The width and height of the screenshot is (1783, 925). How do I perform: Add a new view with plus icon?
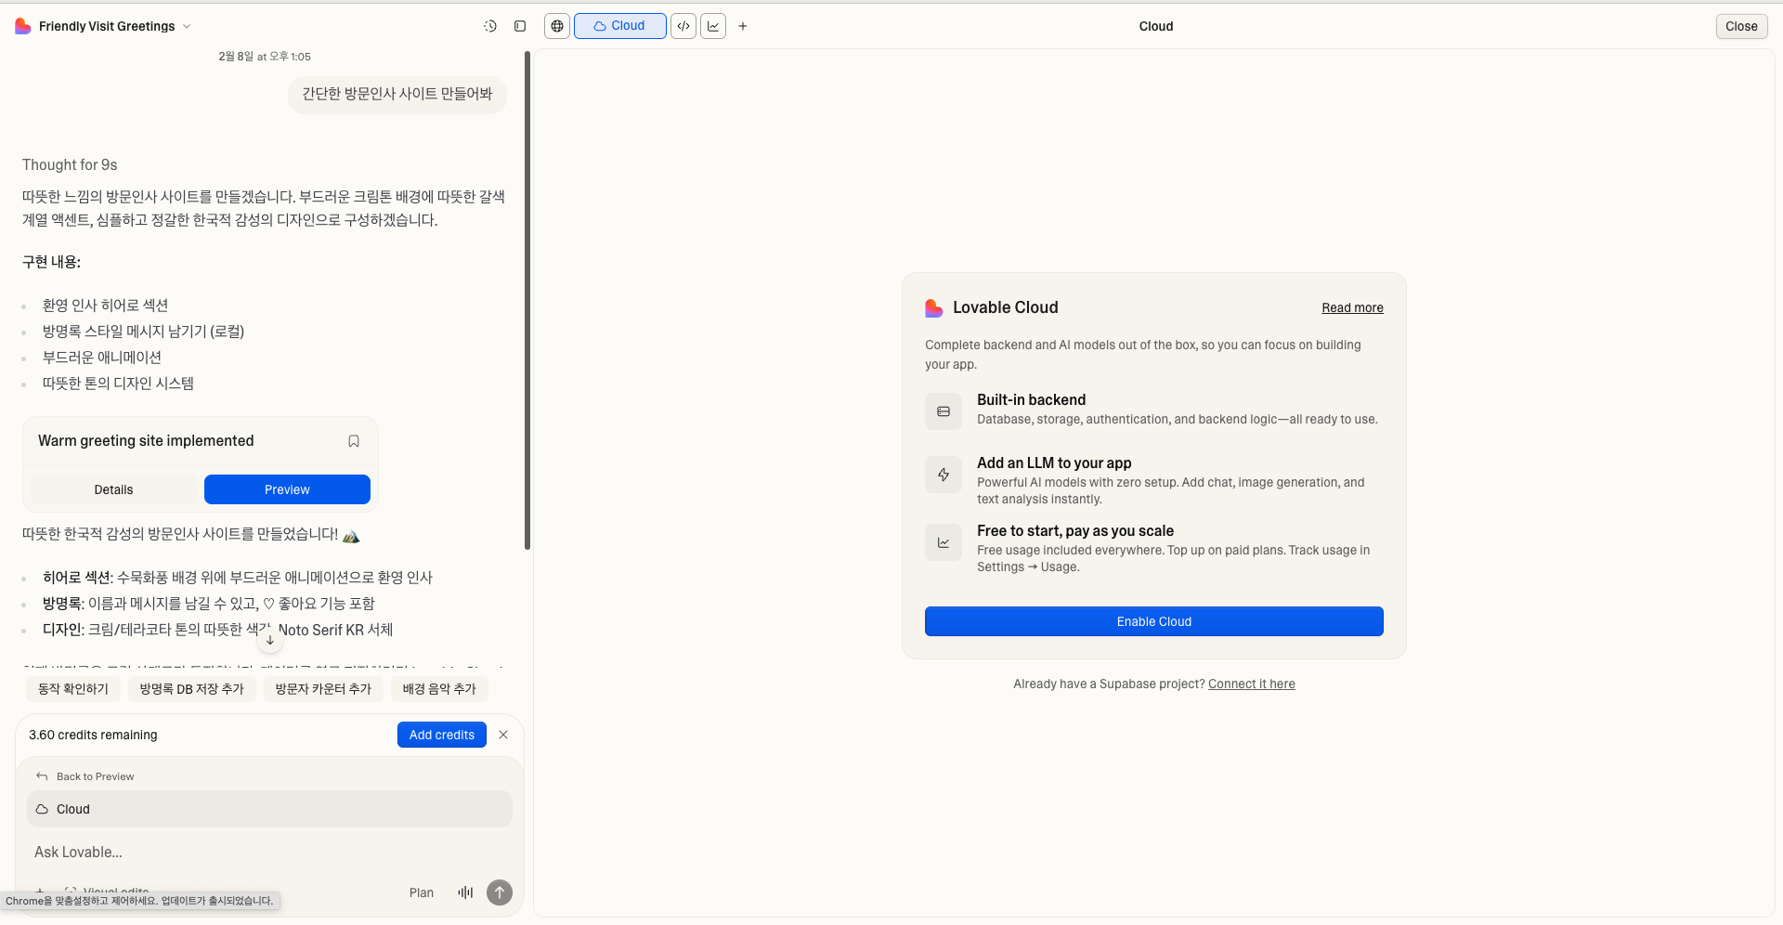click(x=743, y=26)
